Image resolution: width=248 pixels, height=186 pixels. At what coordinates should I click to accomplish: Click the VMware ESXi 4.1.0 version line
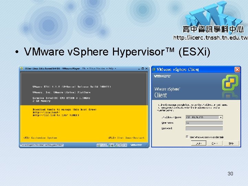tap(72, 87)
